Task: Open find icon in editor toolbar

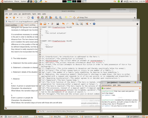Action: coord(77,24)
